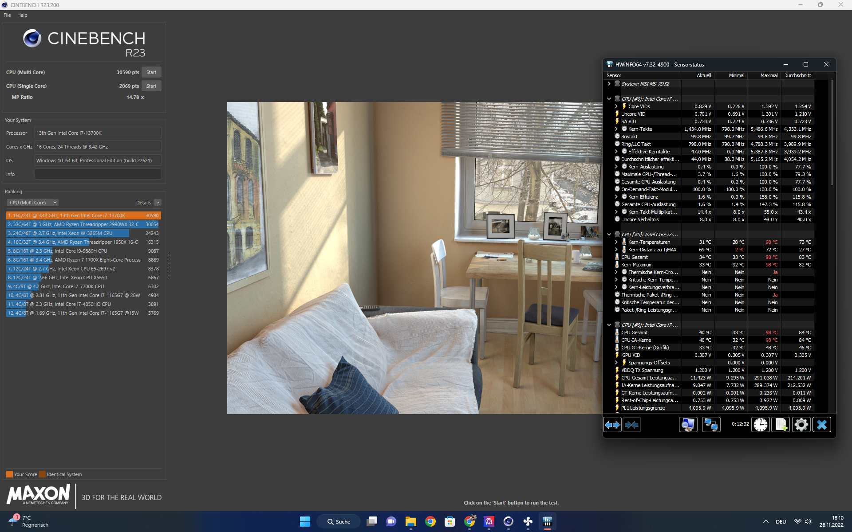Open fan control taskbar icon
This screenshot has height=532, width=852.
pos(528,522)
